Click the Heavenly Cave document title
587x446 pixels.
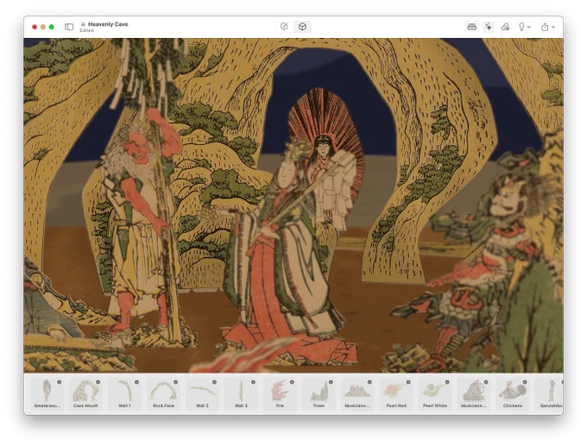[x=108, y=24]
